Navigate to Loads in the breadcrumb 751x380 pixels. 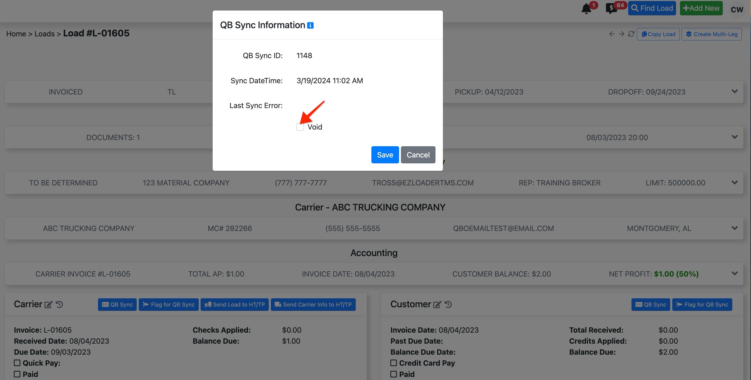pos(44,34)
